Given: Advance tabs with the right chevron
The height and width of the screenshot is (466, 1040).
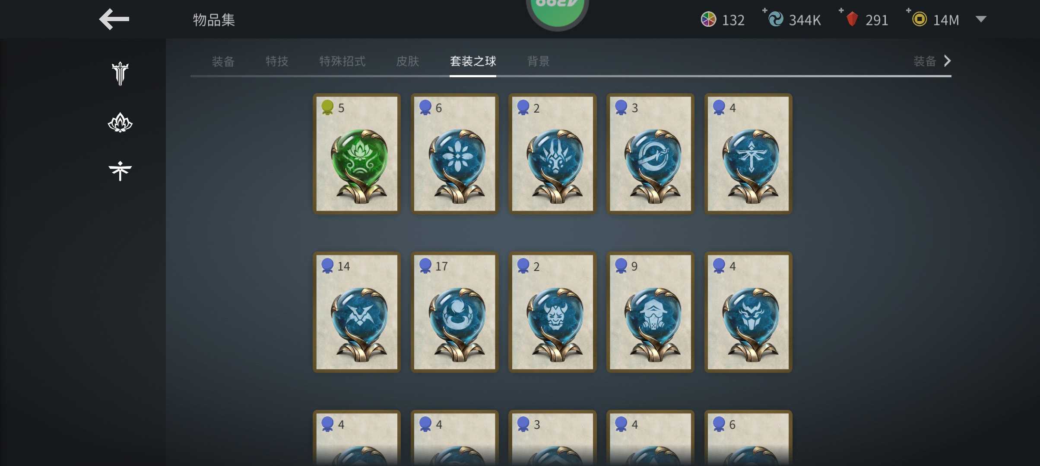Looking at the screenshot, I should (x=948, y=61).
